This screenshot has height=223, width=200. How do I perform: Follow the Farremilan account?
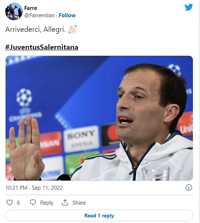coord(67,15)
